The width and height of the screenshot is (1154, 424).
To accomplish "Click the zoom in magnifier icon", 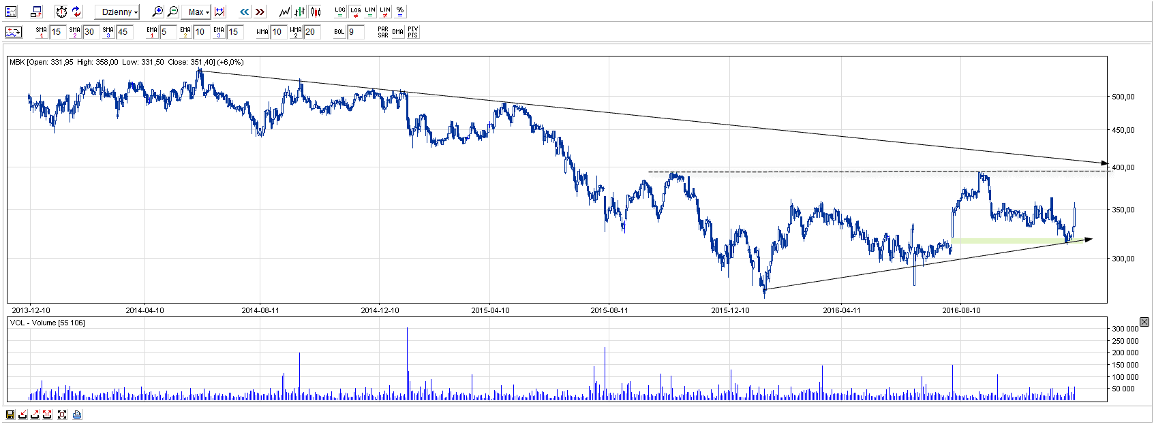I will click(x=157, y=12).
